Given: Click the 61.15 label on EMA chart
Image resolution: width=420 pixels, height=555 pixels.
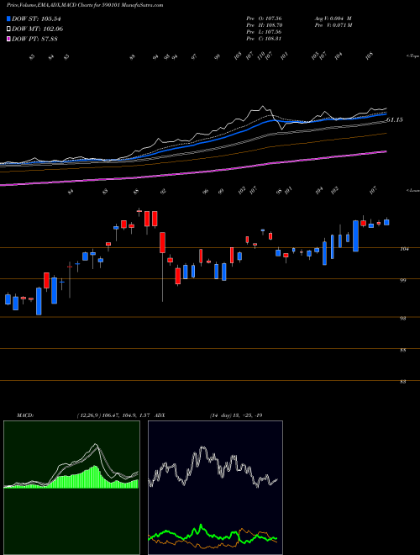Looking at the screenshot, I should coord(395,120).
